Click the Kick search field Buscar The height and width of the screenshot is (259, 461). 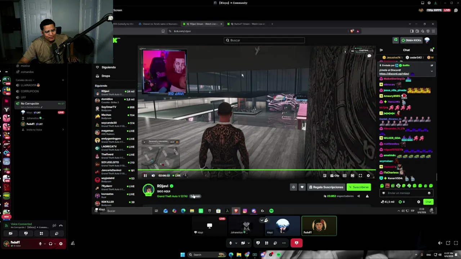(264, 40)
